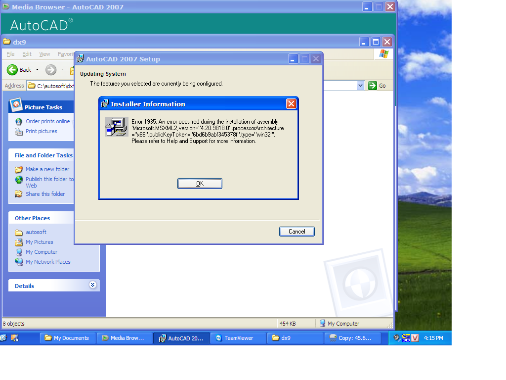Cancel the AutoCAD 2007 Setup
Screen dimensions: 506x380
(297, 232)
